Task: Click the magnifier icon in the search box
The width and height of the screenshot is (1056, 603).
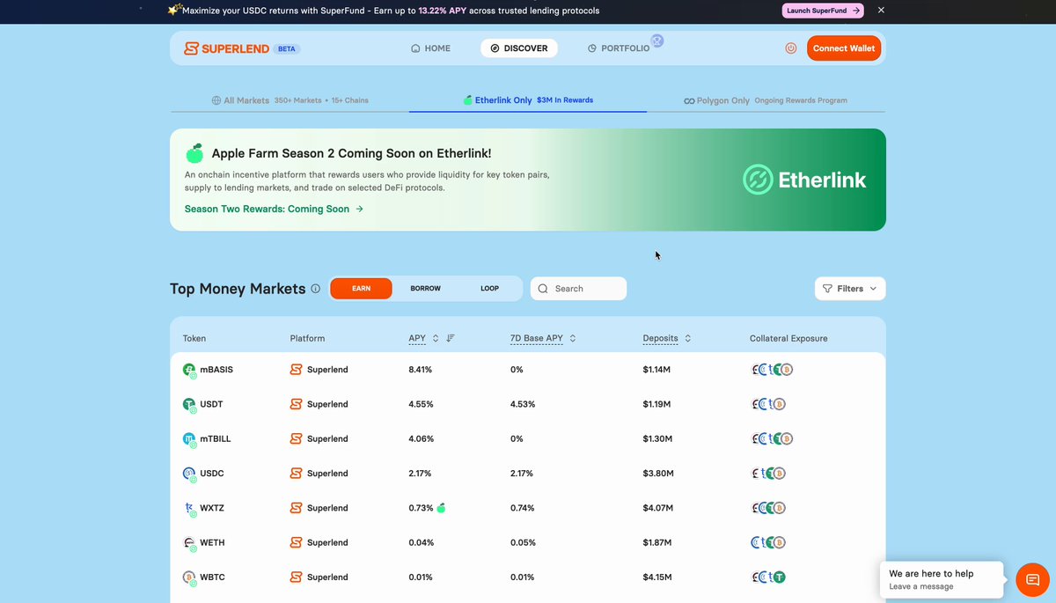Action: point(543,289)
